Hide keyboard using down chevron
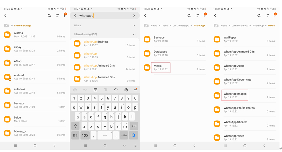 [124, 146]
